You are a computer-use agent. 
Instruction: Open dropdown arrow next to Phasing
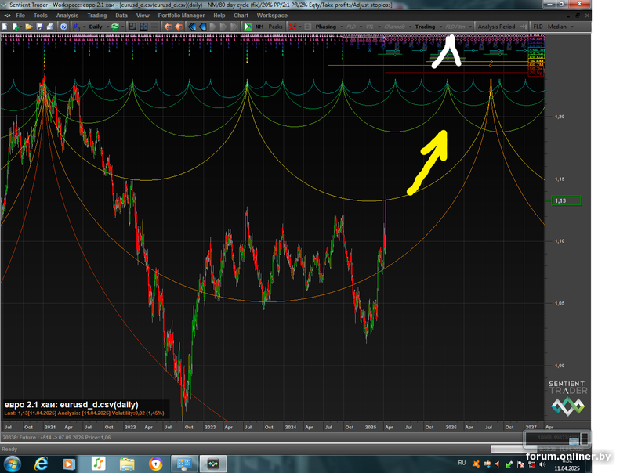point(342,27)
